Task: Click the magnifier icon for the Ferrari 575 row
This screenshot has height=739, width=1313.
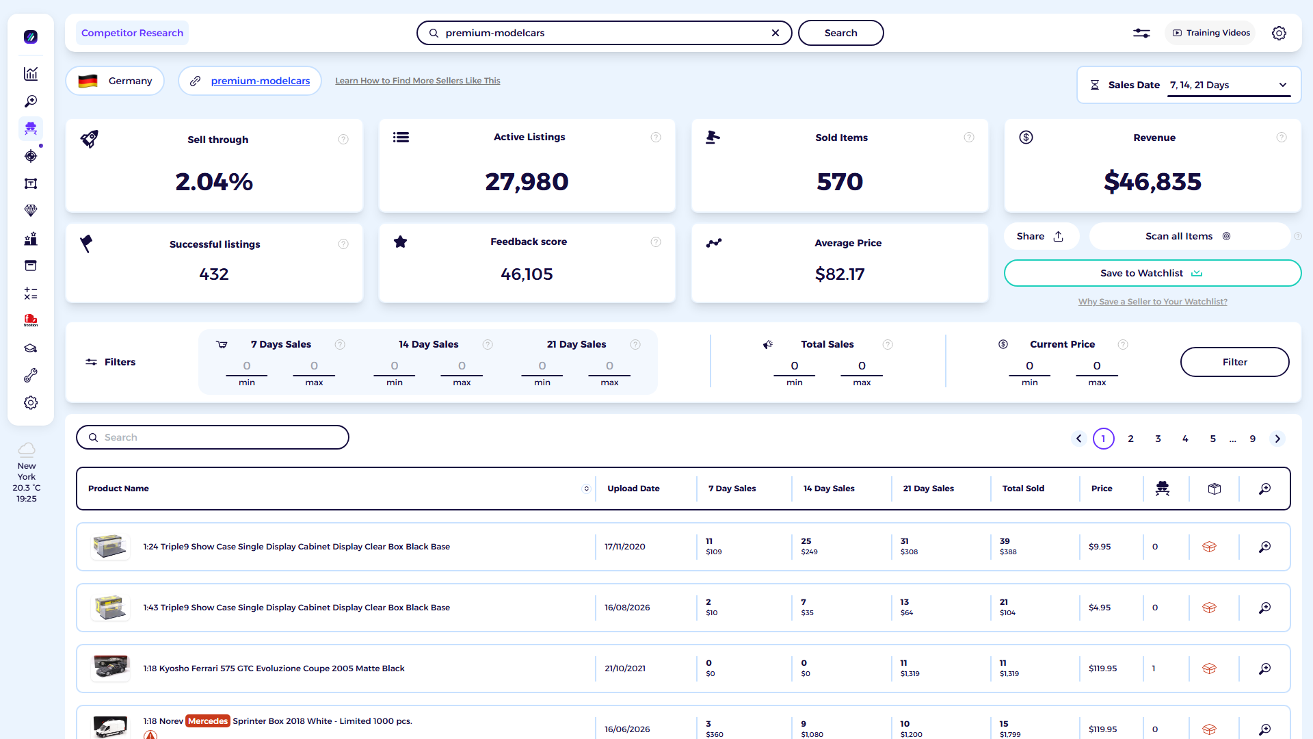Action: (x=1265, y=669)
